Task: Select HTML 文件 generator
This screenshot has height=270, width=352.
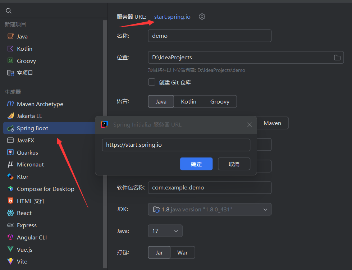Action: (x=31, y=201)
